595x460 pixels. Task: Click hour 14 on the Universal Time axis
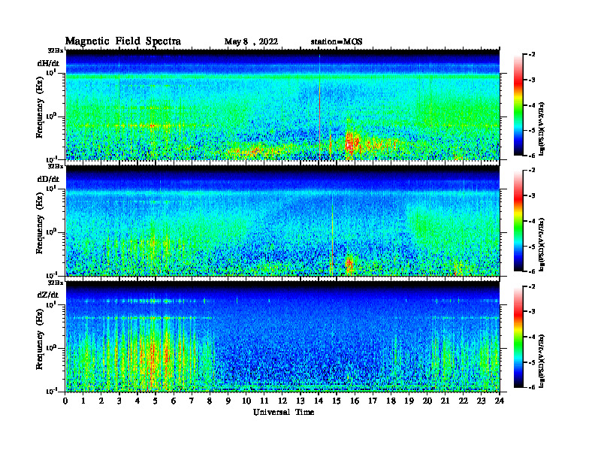click(x=319, y=401)
